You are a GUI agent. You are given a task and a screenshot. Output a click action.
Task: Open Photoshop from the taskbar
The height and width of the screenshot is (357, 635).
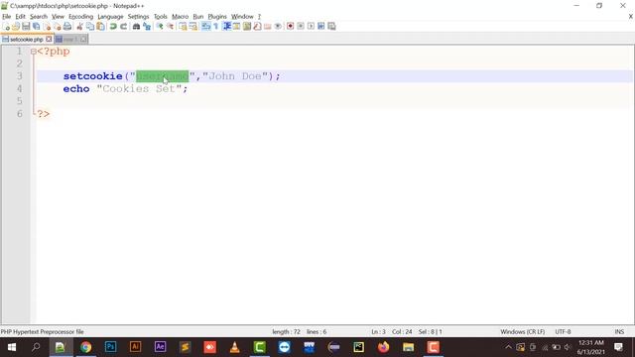coord(110,347)
